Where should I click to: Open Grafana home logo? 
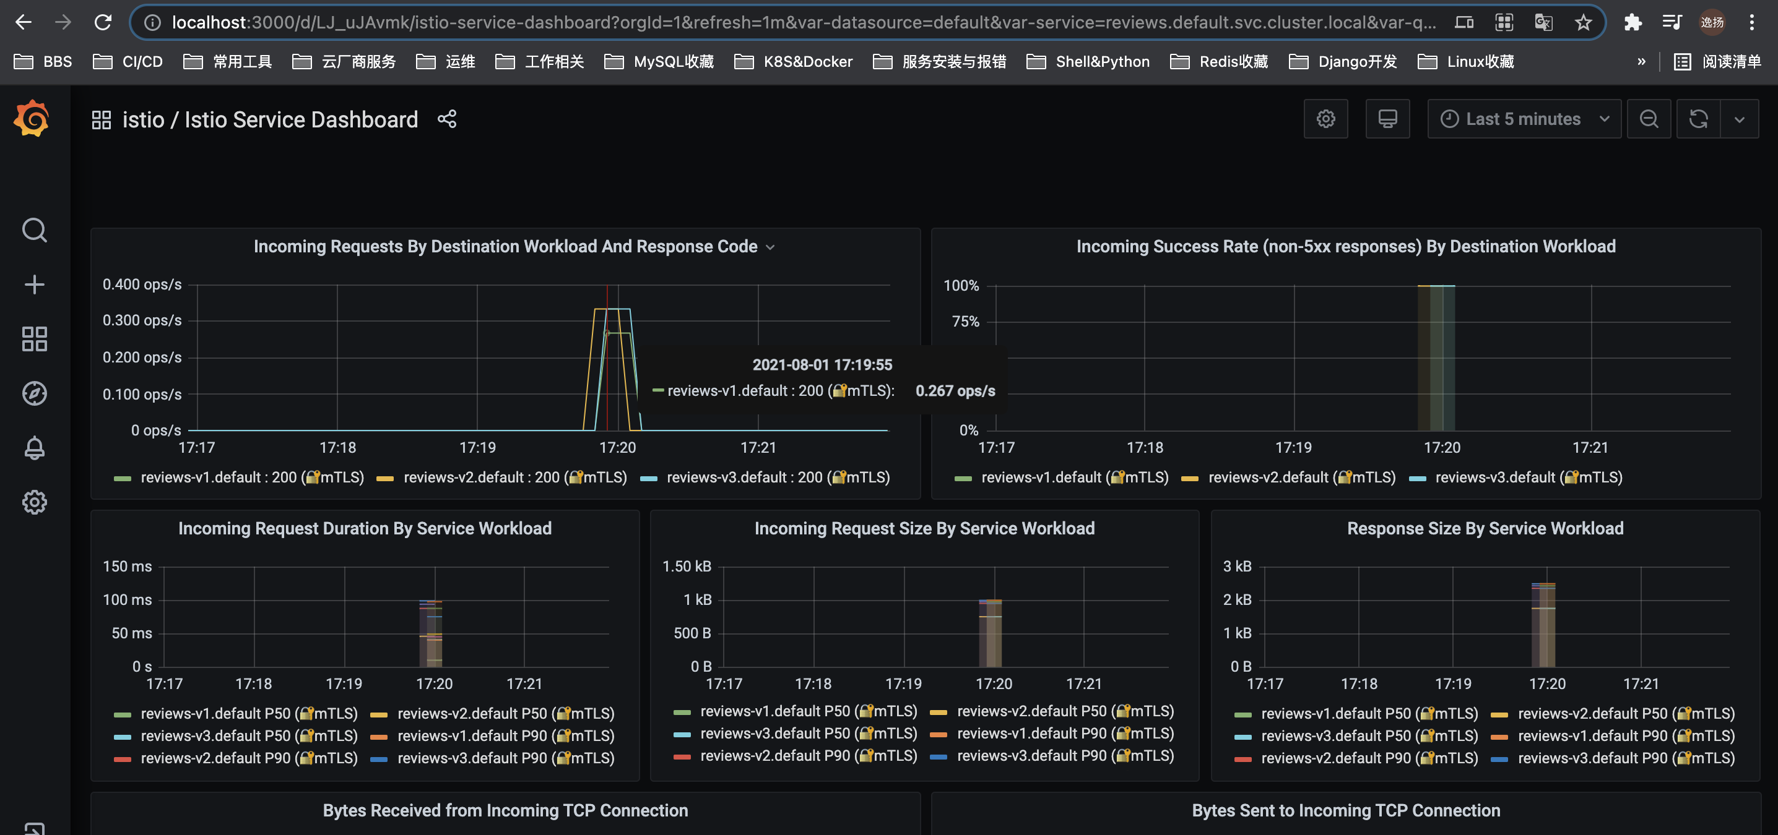click(32, 119)
